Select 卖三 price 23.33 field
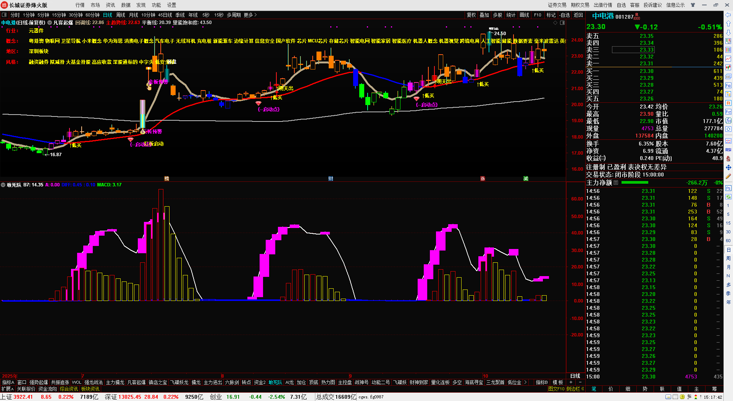733x401 pixels. [633, 50]
